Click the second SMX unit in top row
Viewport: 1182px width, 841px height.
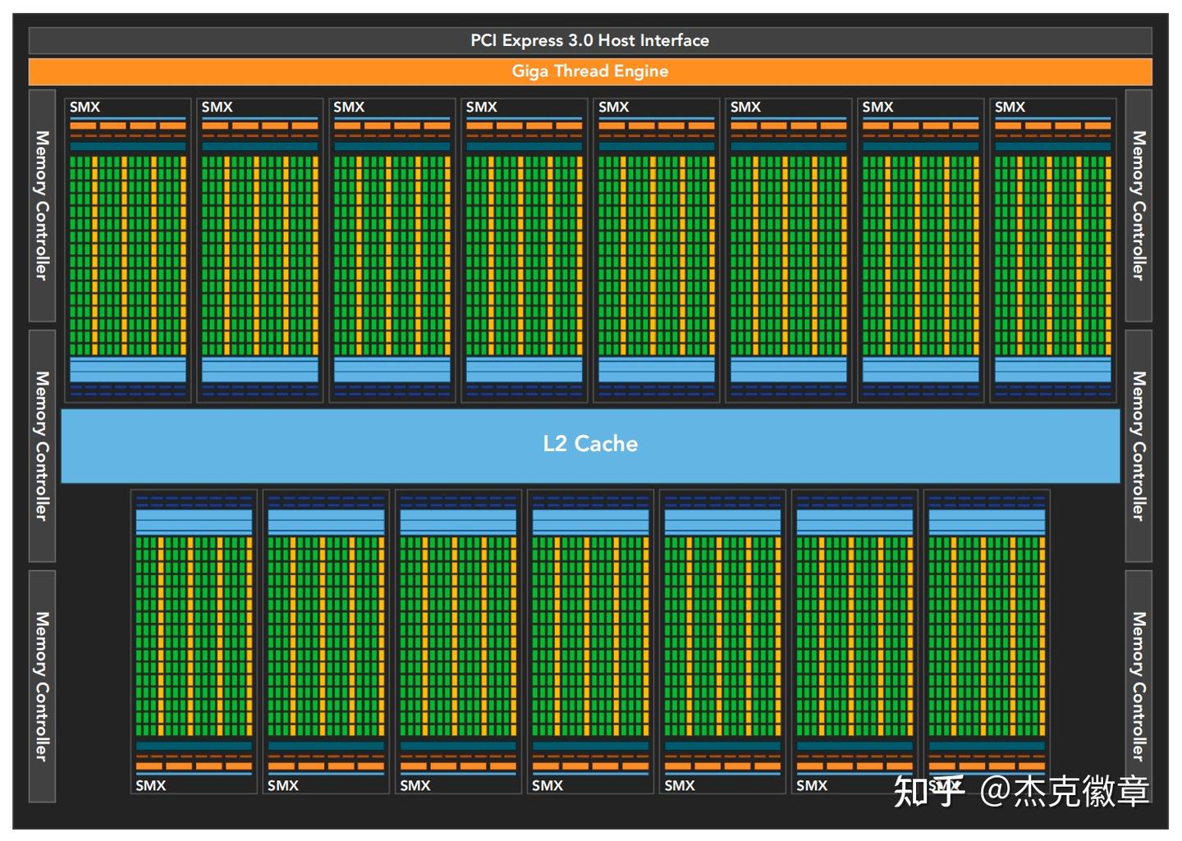click(x=260, y=250)
